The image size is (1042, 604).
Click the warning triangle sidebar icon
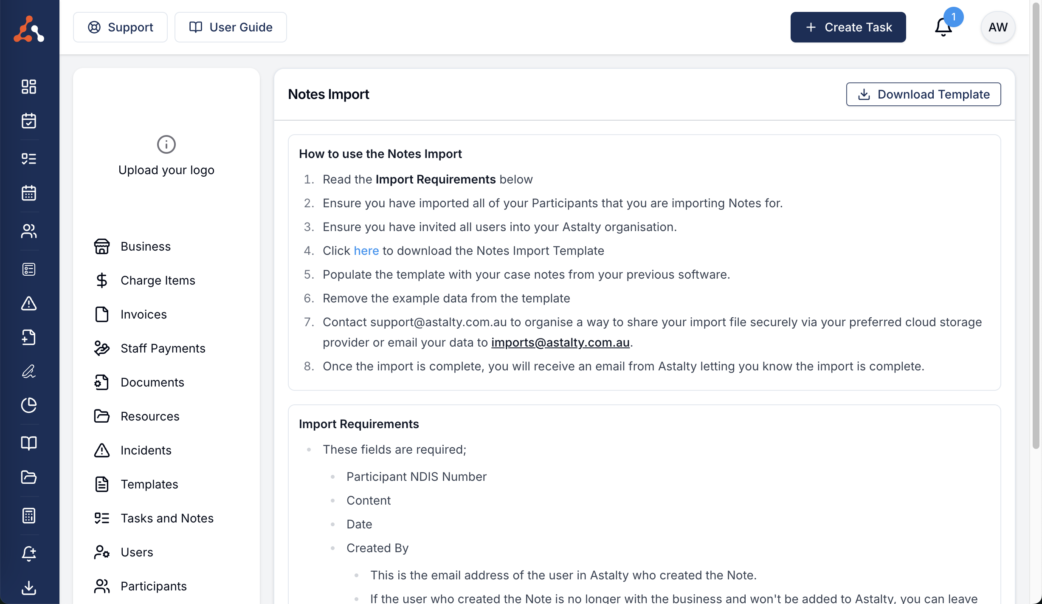click(29, 303)
